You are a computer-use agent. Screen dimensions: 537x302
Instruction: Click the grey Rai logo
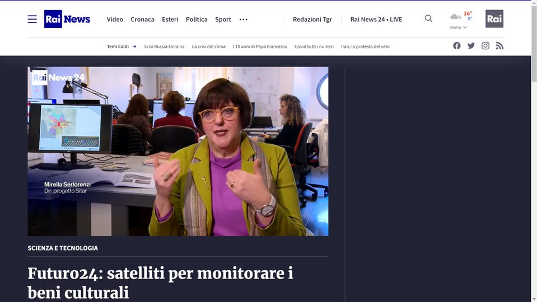point(494,19)
